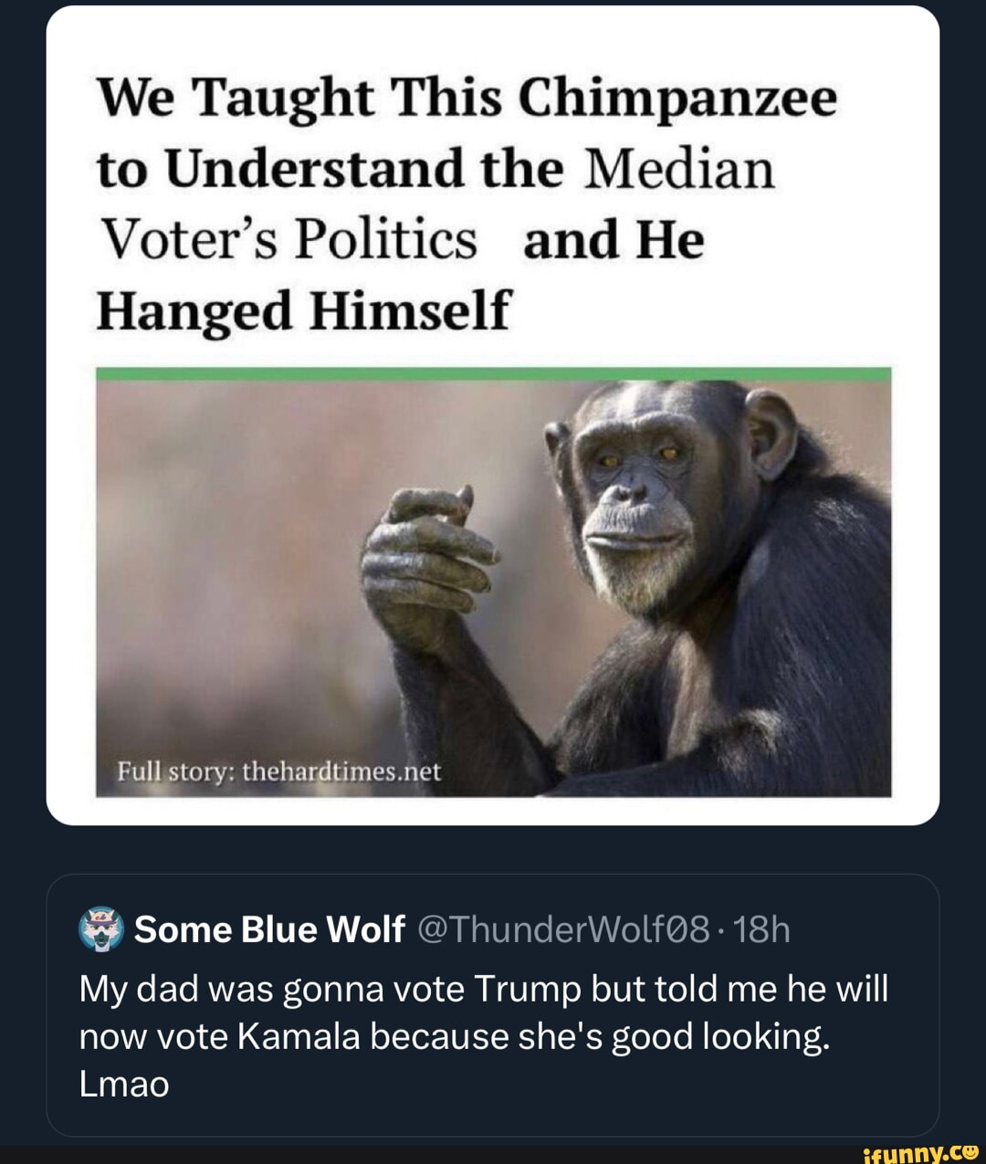
Task: Click the Full story thehardtimes.net caption
Action: point(278,772)
